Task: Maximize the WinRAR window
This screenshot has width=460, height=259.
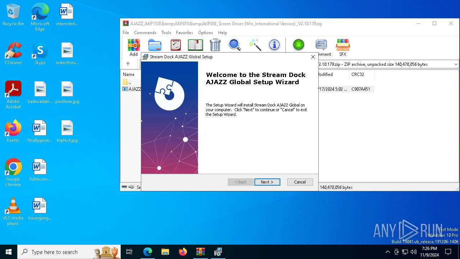Action: click(x=434, y=24)
